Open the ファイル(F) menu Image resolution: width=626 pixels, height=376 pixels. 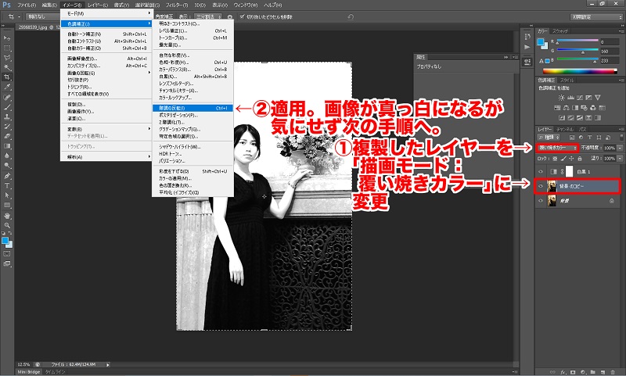point(27,5)
